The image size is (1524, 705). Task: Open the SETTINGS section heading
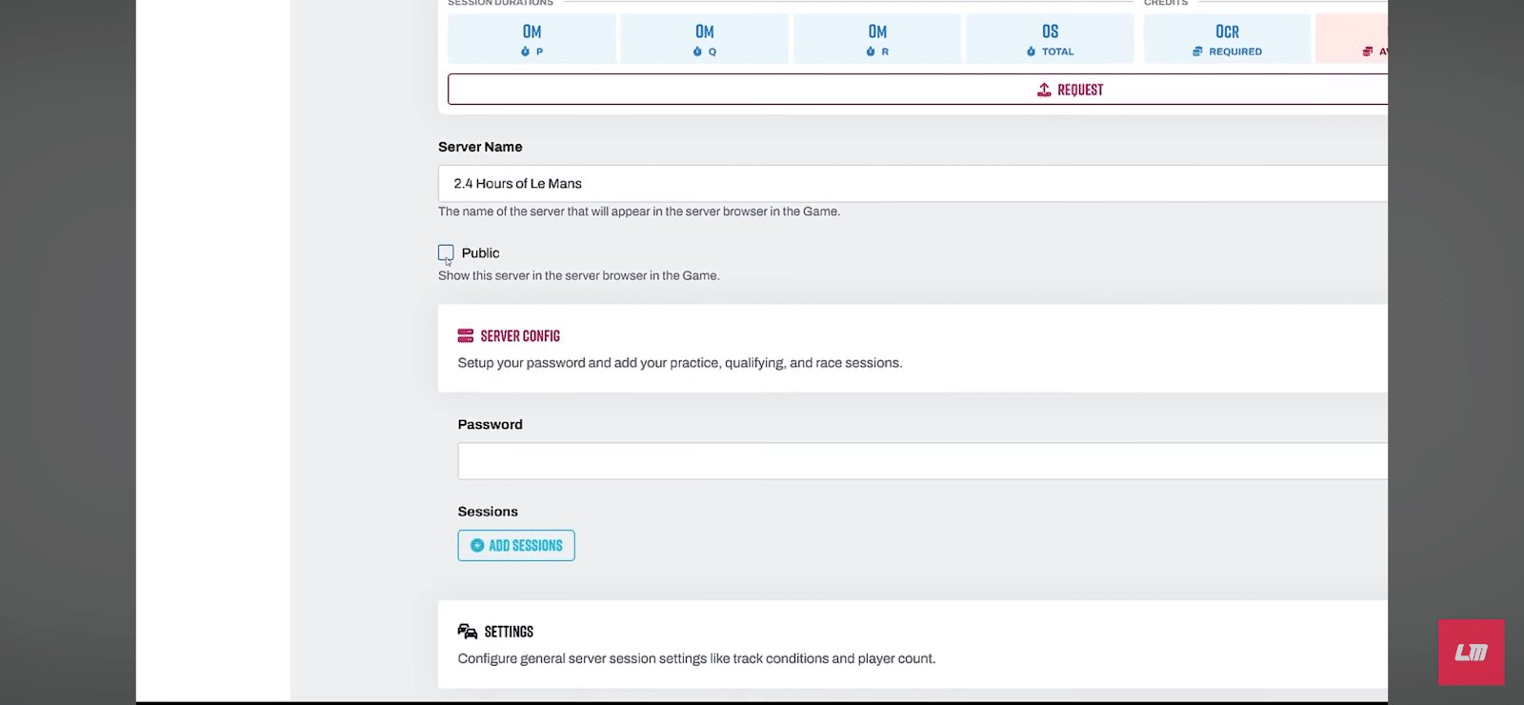[509, 632]
